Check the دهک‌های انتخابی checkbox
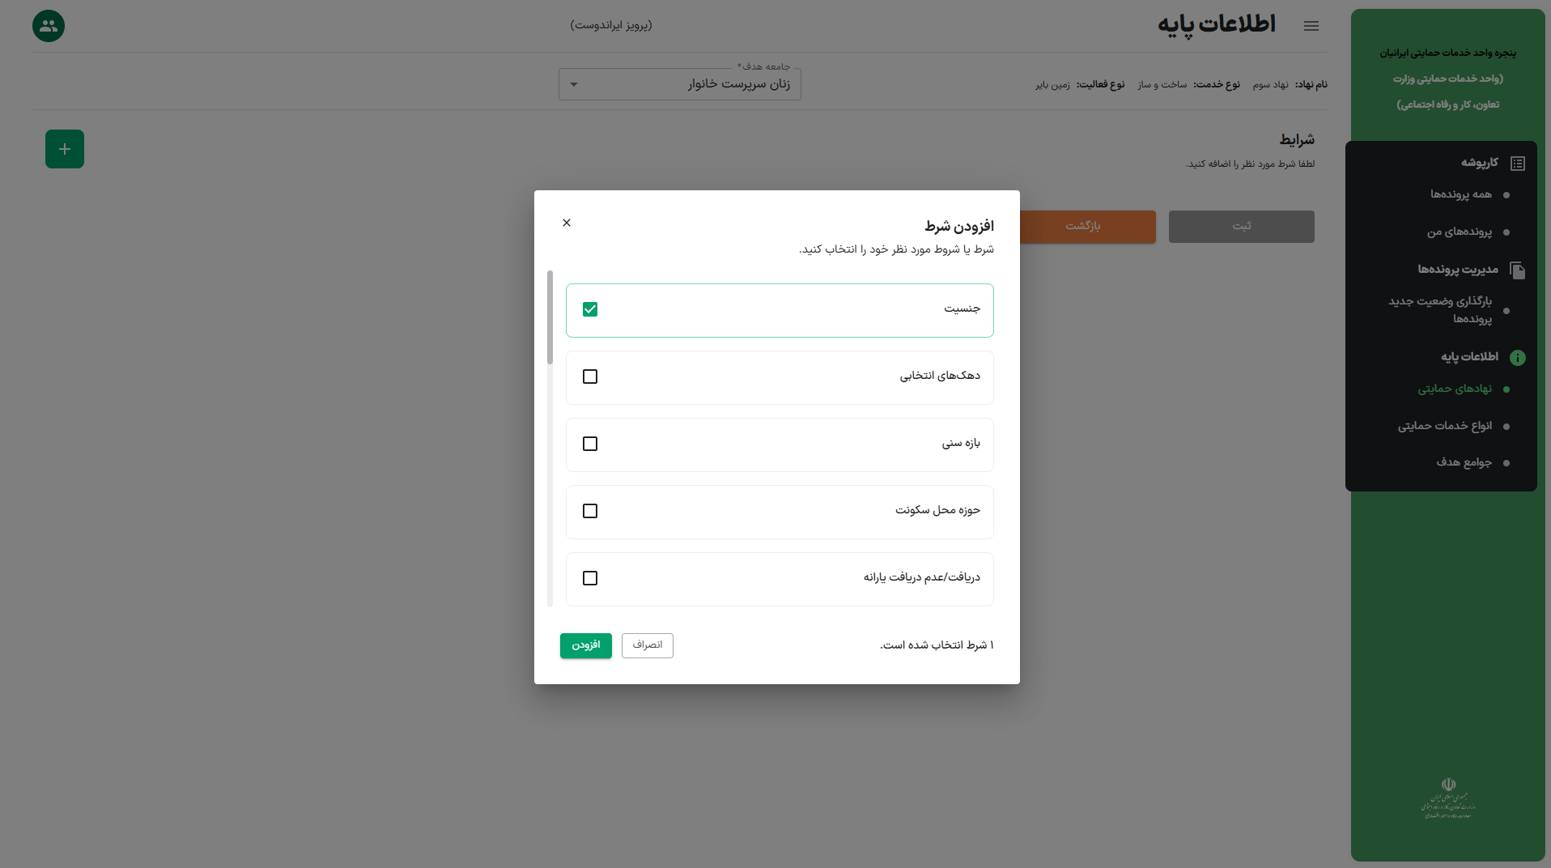Image resolution: width=1551 pixels, height=868 pixels. click(590, 377)
